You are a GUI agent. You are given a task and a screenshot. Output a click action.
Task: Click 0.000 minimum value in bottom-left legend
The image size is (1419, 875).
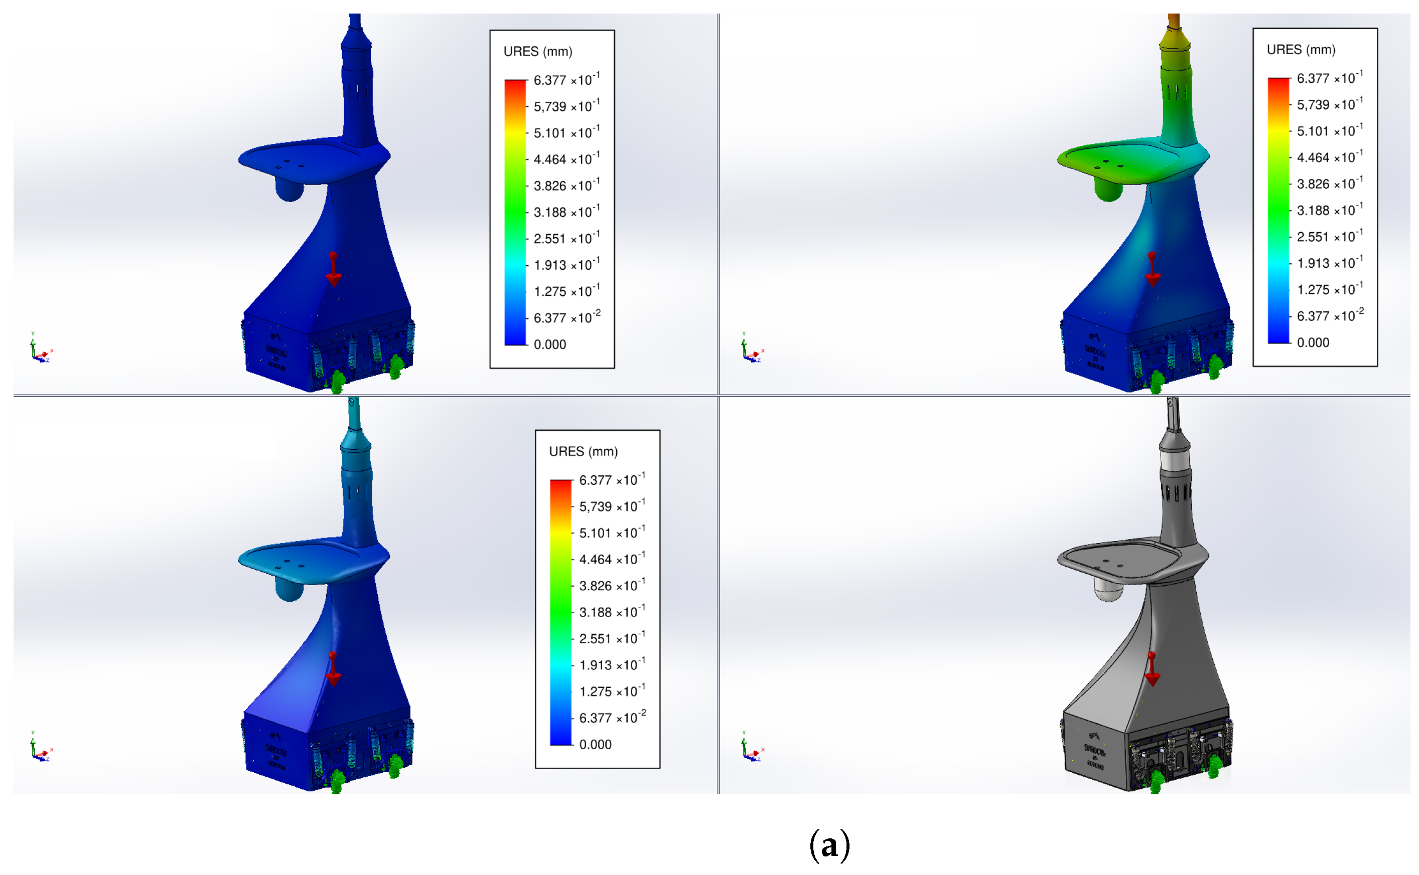(x=595, y=745)
